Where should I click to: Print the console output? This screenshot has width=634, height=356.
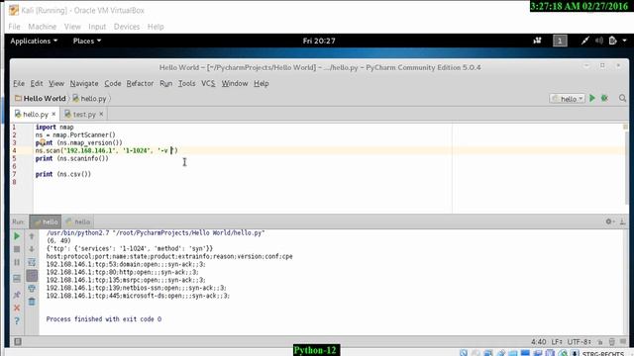[32, 289]
